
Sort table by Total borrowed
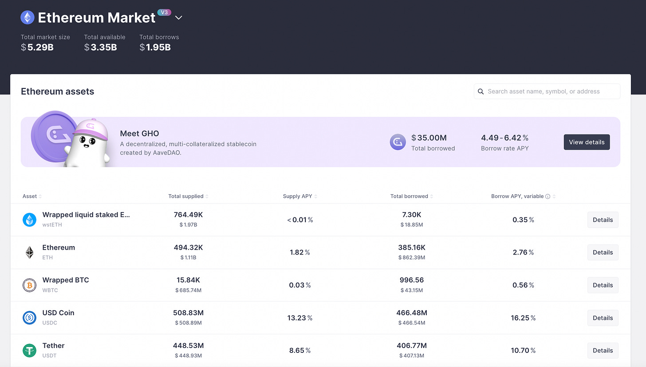(412, 196)
